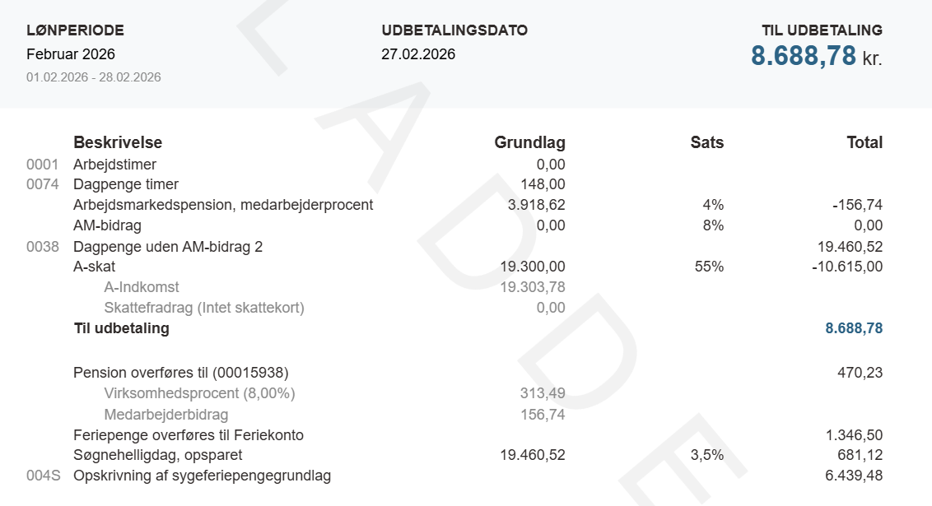Click the payout date 27.02.2026
The width and height of the screenshot is (932, 506).
[418, 54]
